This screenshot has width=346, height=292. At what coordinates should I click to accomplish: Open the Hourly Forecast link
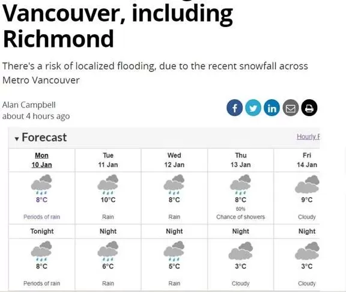[308, 136]
